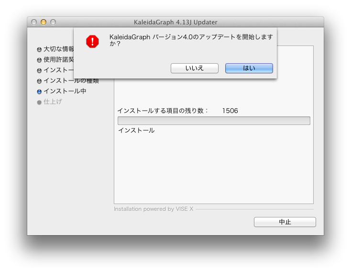
Task: Minimize the updater window with yellow button
Action: click(x=44, y=22)
